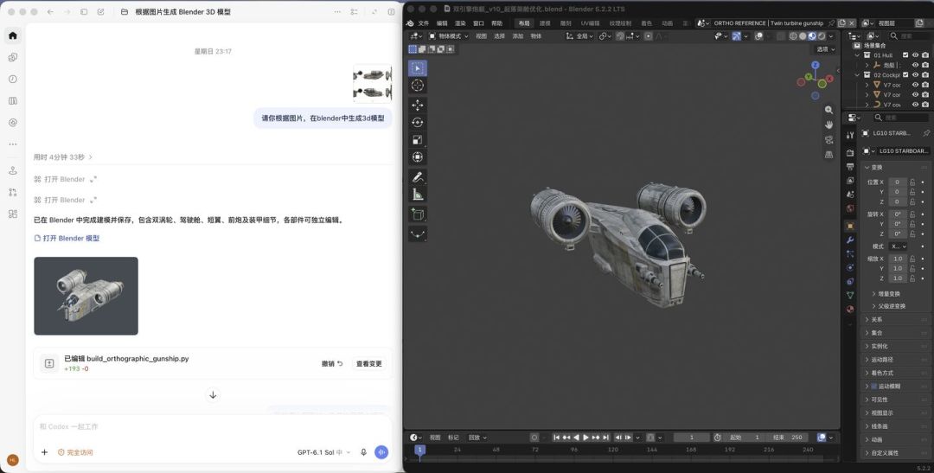Open the File menu in Blender
This screenshot has height=473, width=934.
[424, 23]
